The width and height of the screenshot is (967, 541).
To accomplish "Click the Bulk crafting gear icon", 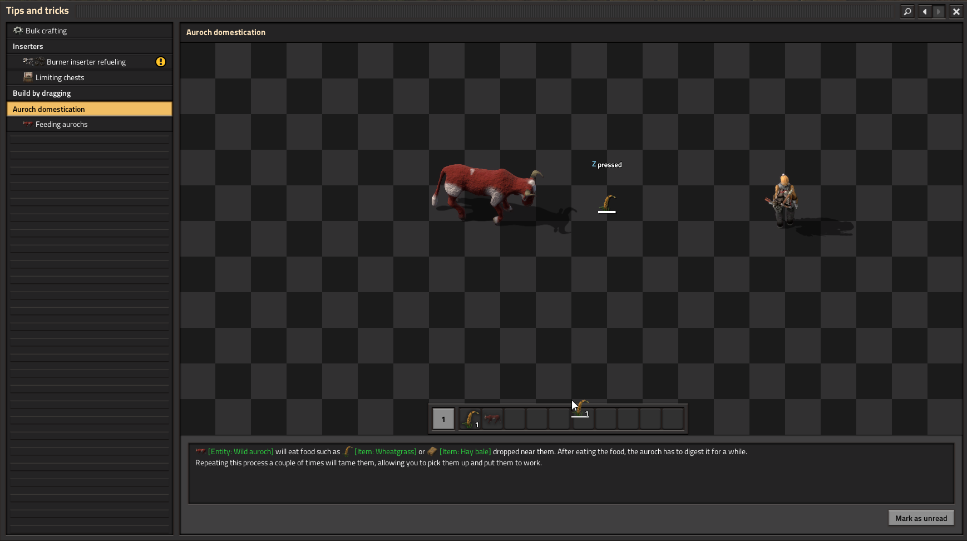I will coord(18,30).
